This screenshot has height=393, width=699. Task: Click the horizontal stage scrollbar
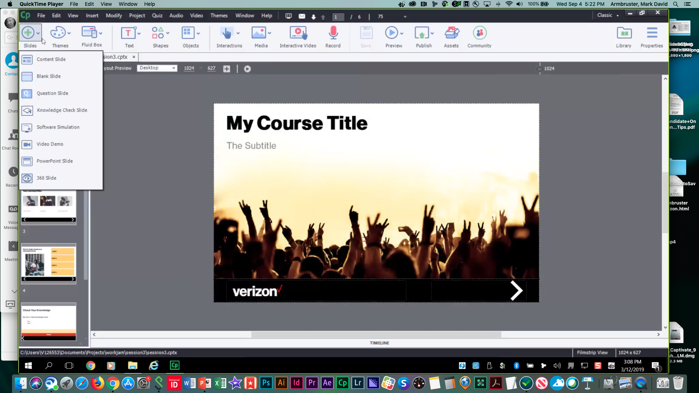pyautogui.click(x=376, y=334)
